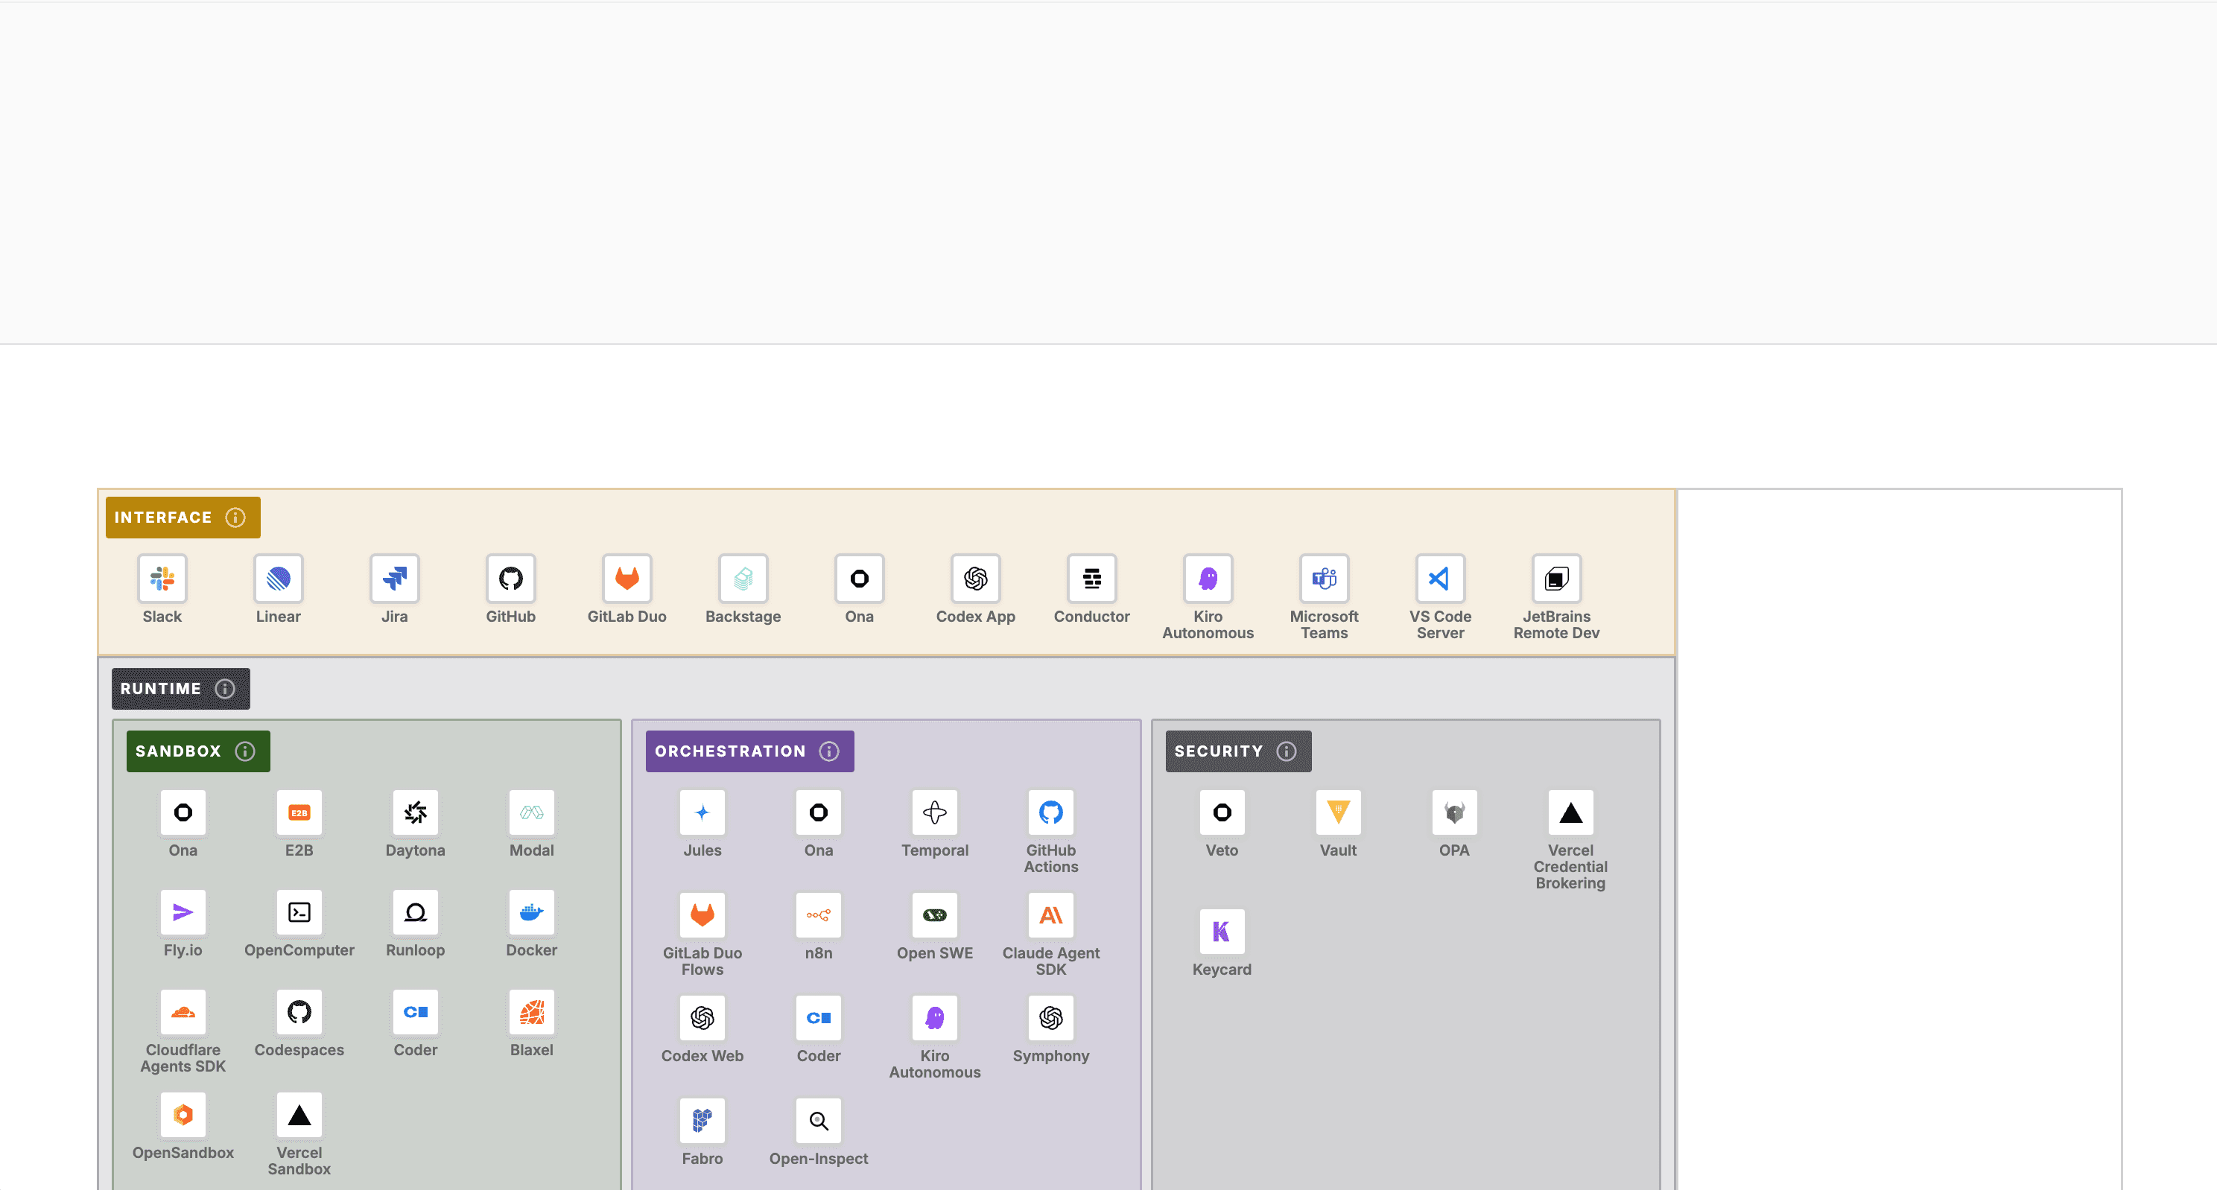This screenshot has height=1190, width=2217.
Task: Click the info icon beside SANDBOX
Action: [246, 751]
